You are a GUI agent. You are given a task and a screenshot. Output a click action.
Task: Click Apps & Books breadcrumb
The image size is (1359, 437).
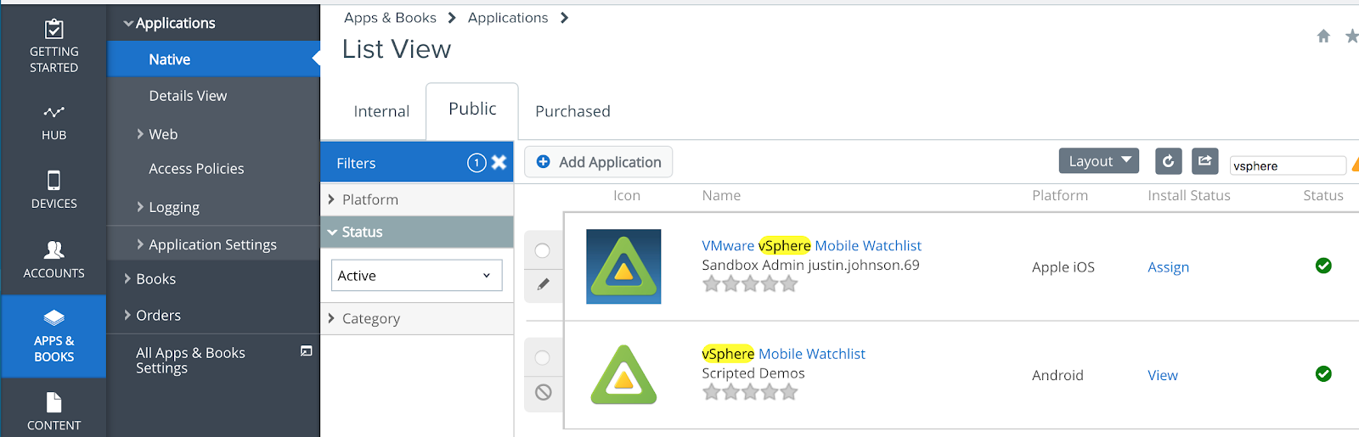pyautogui.click(x=390, y=18)
